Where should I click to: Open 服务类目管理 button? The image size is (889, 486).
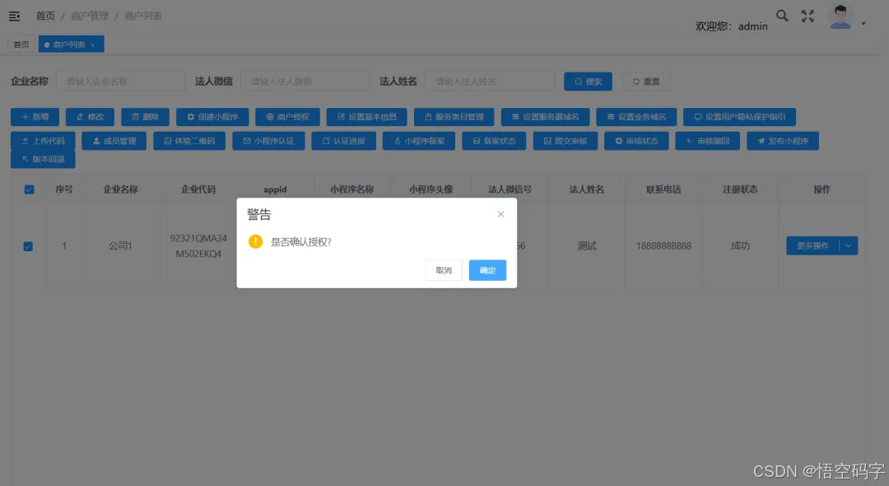(454, 117)
